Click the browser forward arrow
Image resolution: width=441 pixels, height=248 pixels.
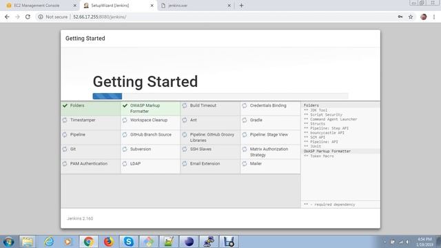[x=17, y=17]
